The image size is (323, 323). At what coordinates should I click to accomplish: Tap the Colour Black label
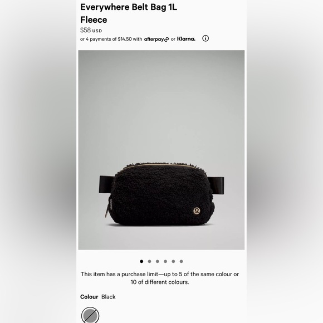pos(98,297)
